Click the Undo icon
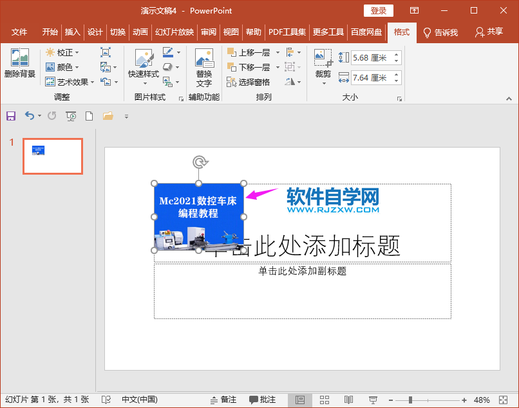Viewport: 519px width, 408px height. [29, 116]
